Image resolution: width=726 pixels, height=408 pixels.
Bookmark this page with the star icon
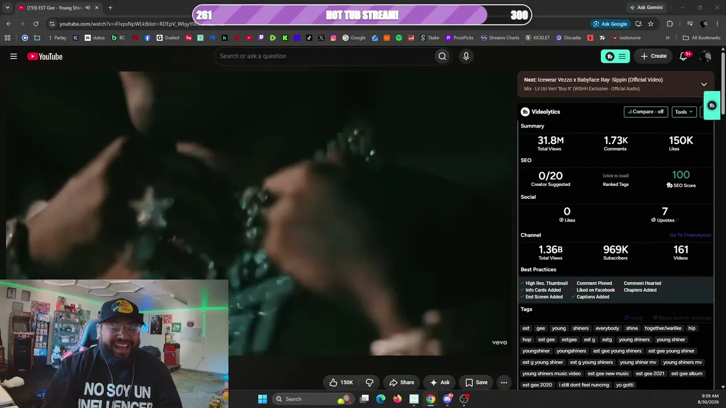[651, 24]
